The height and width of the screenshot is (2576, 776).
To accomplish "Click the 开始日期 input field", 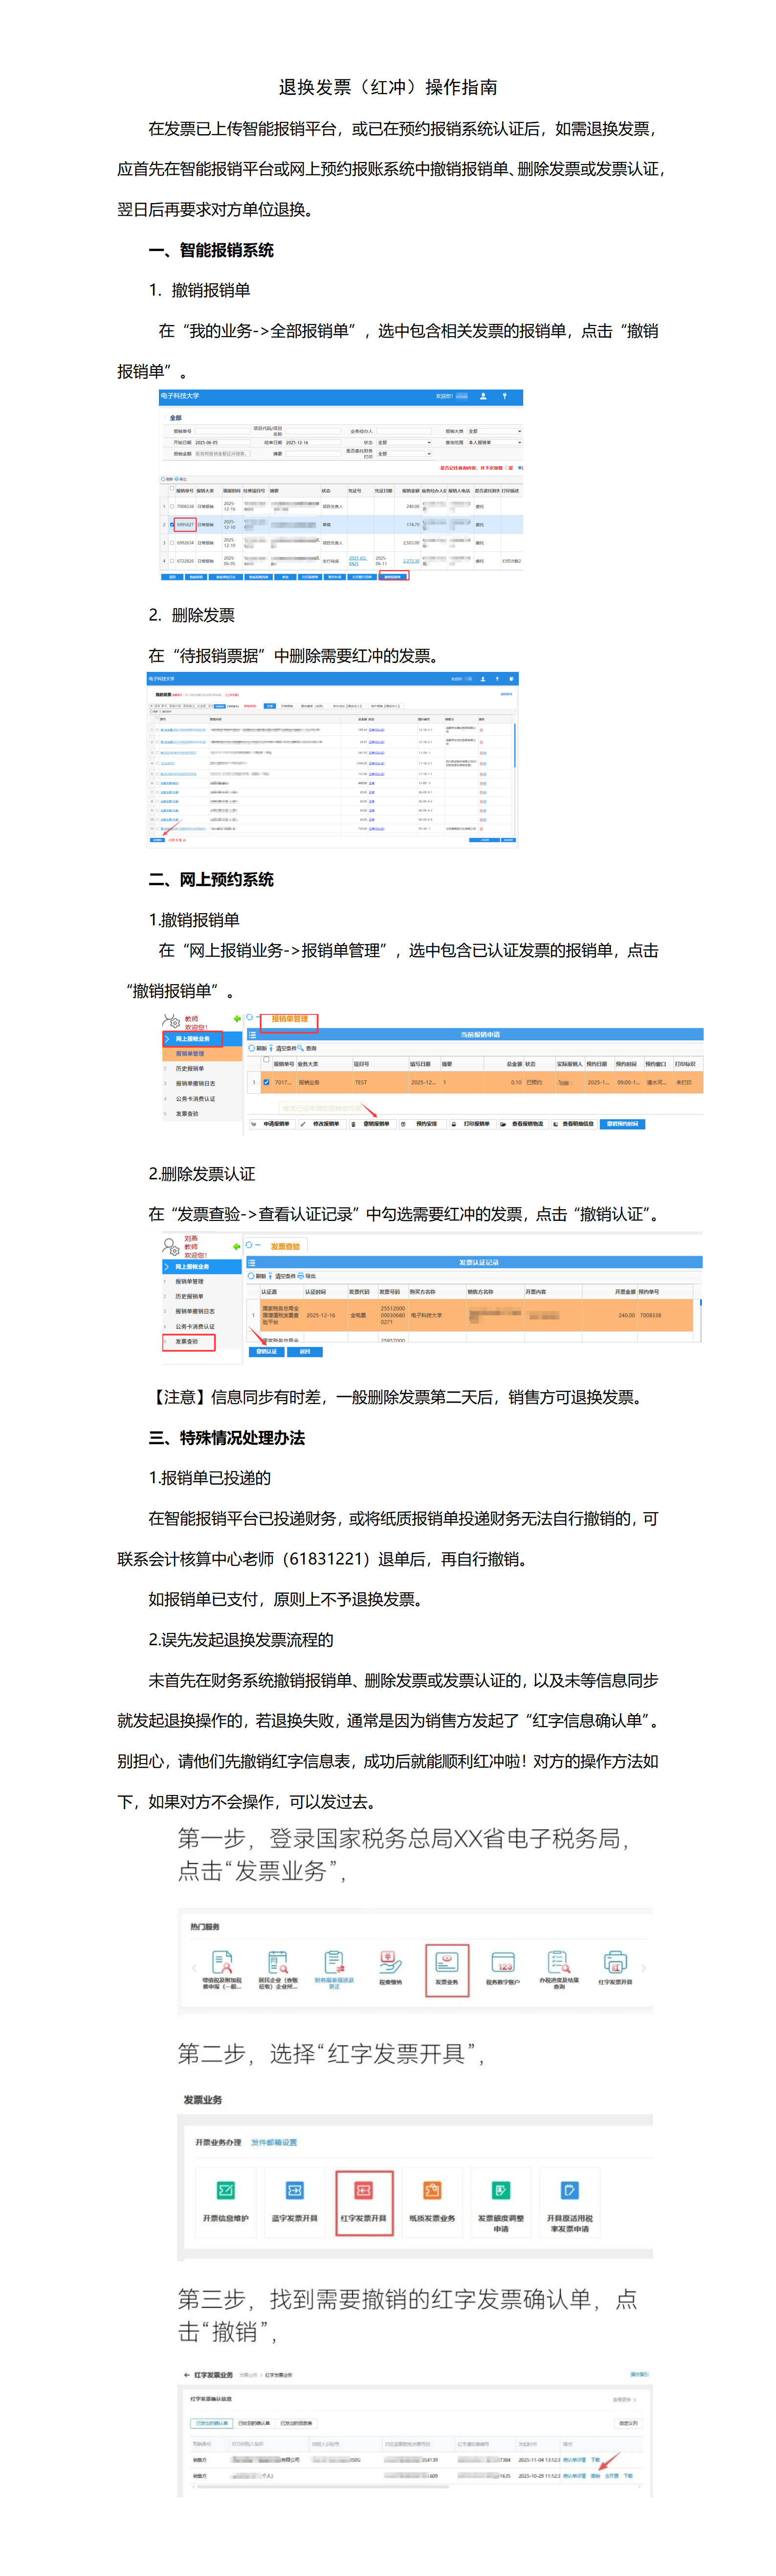I will pos(222,442).
